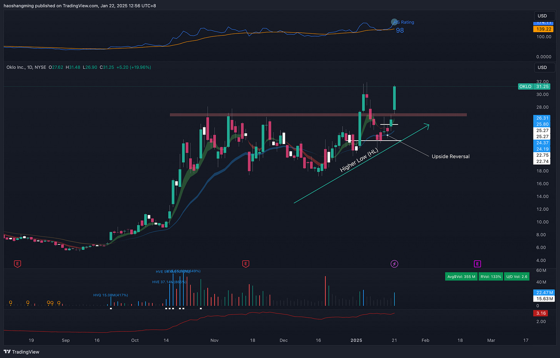The image size is (560, 358).
Task: Click the orange 139.22 axis label
Action: (x=543, y=29)
